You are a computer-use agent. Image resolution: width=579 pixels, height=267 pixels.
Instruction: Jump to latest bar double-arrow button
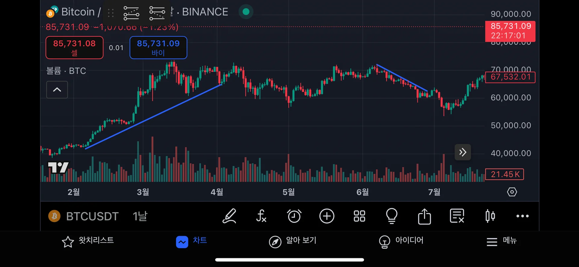pyautogui.click(x=463, y=152)
